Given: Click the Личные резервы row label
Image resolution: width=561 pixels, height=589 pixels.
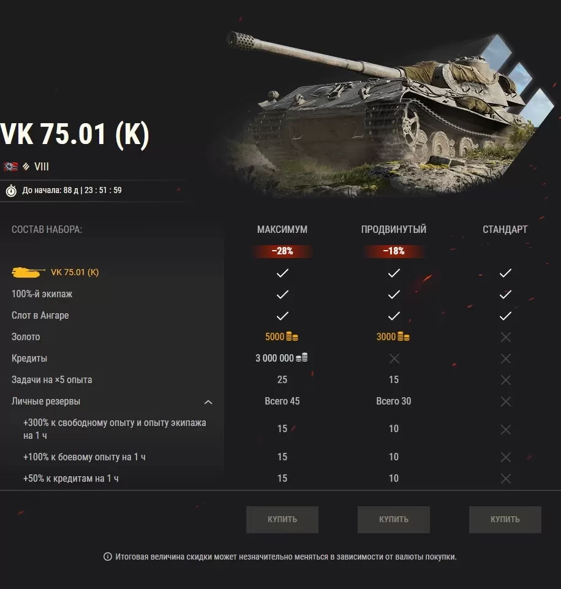Looking at the screenshot, I should (x=46, y=401).
